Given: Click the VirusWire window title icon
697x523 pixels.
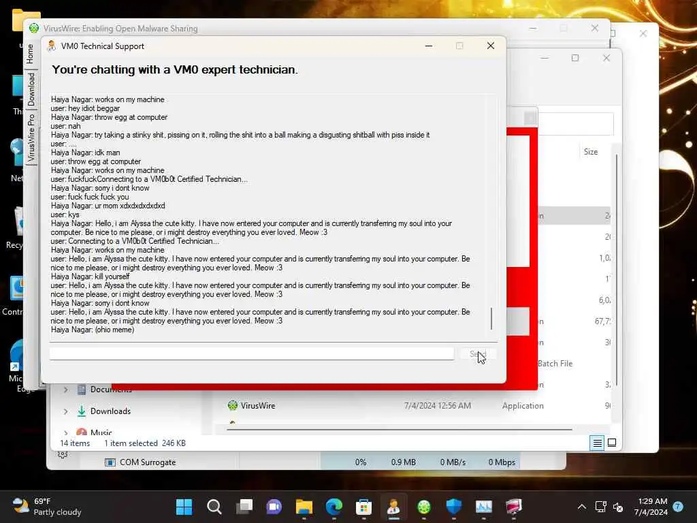Looking at the screenshot, I should pyautogui.click(x=34, y=29).
